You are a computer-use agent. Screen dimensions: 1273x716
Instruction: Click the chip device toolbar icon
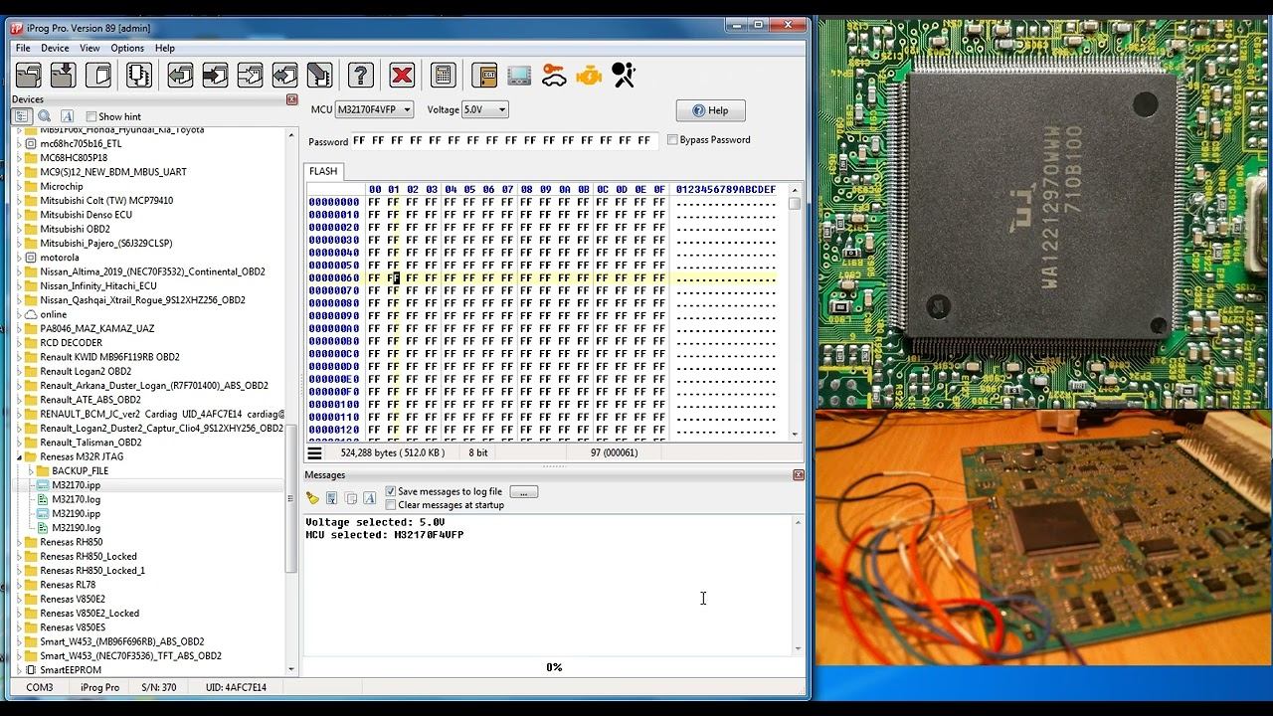[138, 75]
